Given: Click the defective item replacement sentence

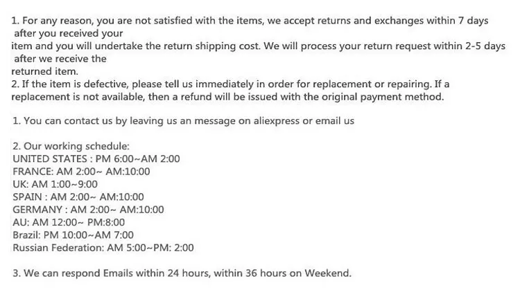Looking at the screenshot, I should [x=230, y=84].
